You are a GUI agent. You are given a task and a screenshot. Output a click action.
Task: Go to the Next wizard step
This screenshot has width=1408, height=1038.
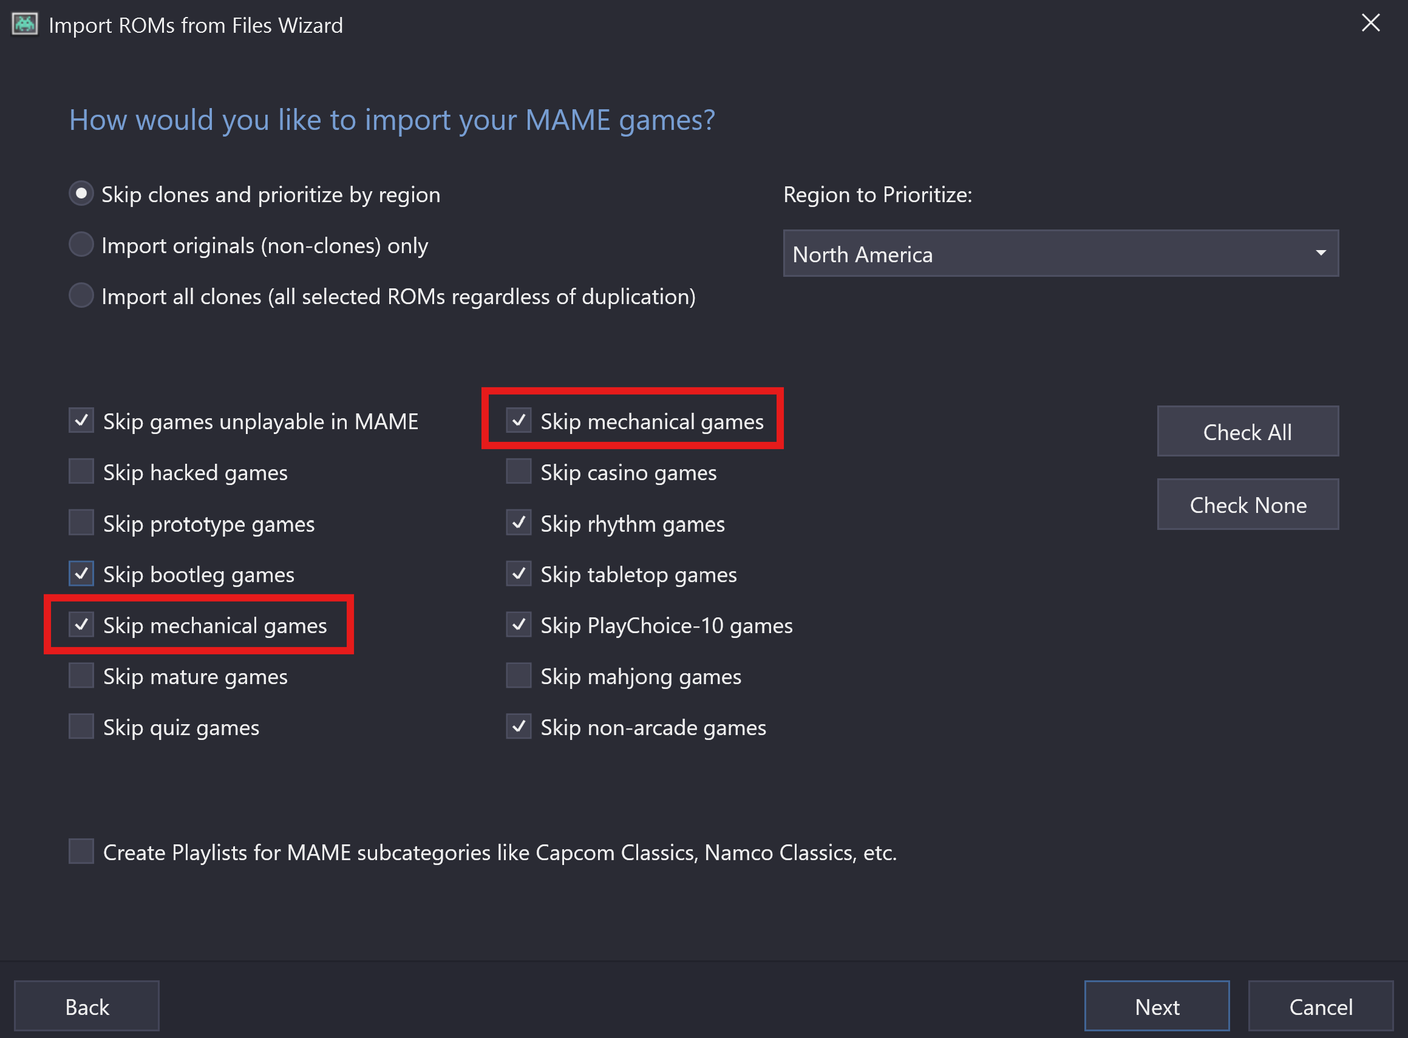click(1157, 1006)
